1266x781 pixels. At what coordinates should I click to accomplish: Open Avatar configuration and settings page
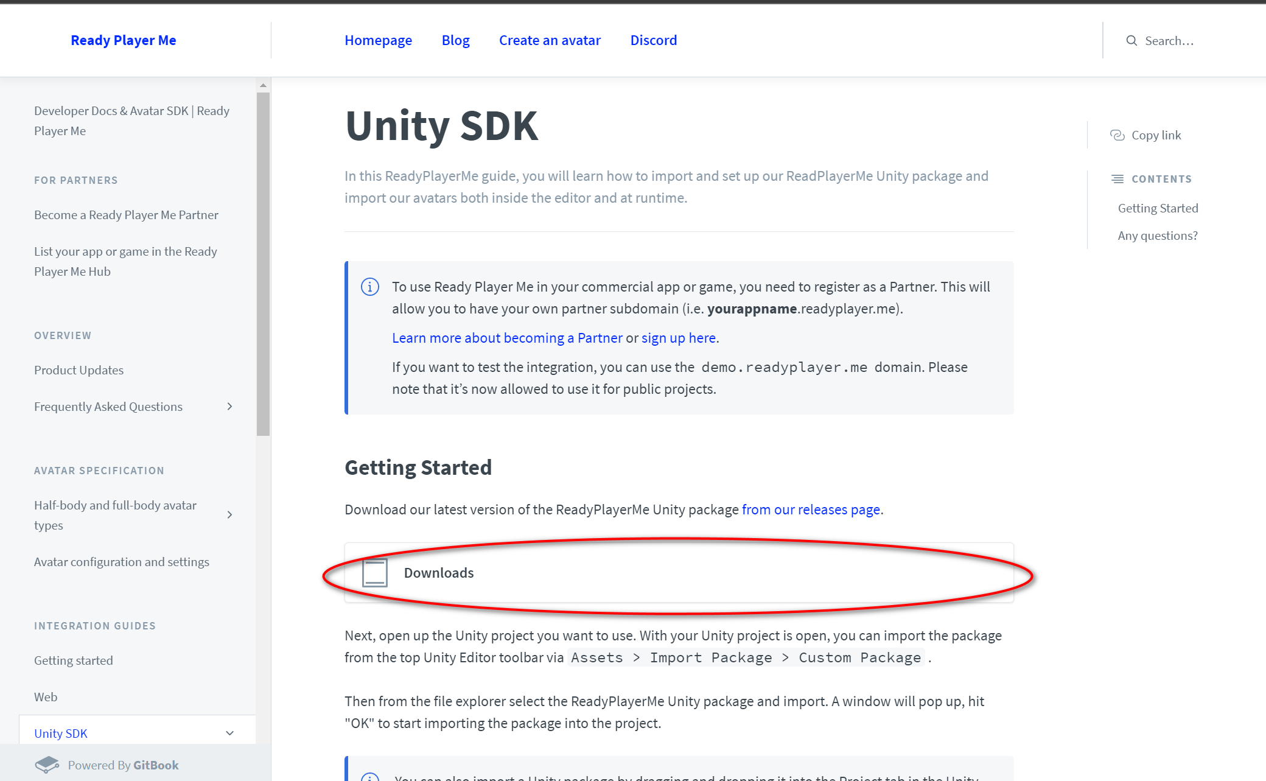(122, 562)
